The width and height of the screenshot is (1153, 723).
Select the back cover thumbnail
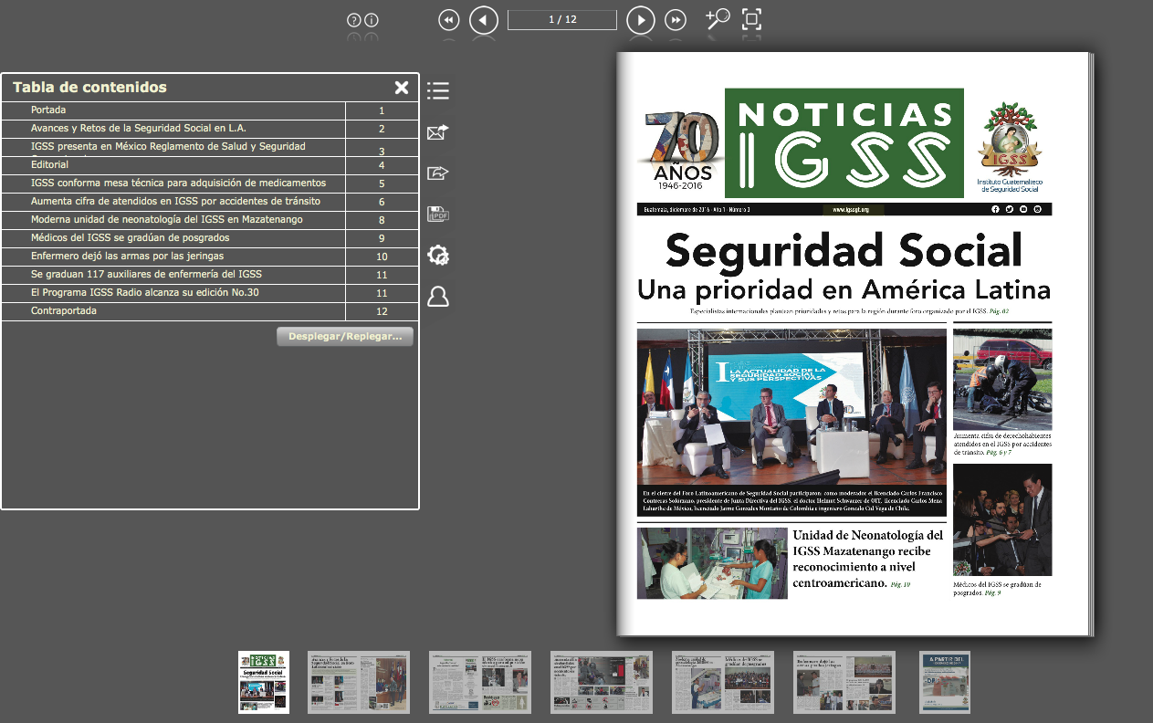click(x=945, y=682)
